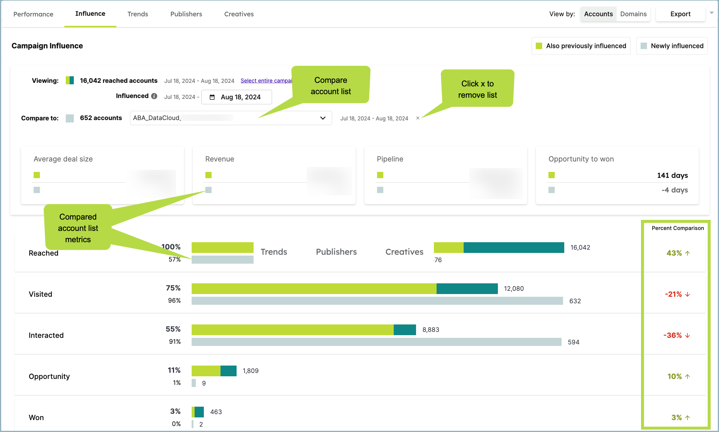Screen dimensions: 719x432
Task: Click the 1,809 opportunity count
Action: 251,371
